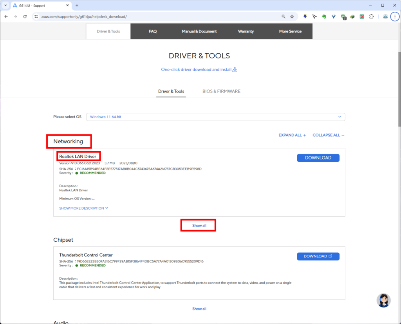Close the G614JU Support tab
The image size is (401, 324).
pos(67,5)
